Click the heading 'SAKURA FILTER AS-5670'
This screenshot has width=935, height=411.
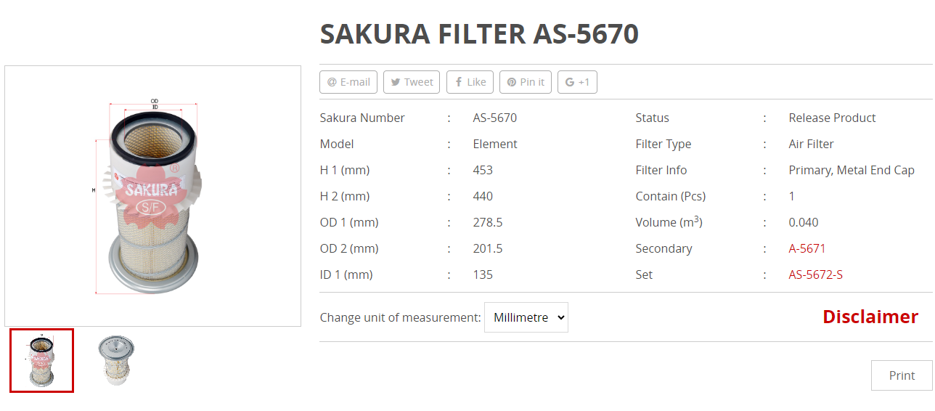pos(479,34)
